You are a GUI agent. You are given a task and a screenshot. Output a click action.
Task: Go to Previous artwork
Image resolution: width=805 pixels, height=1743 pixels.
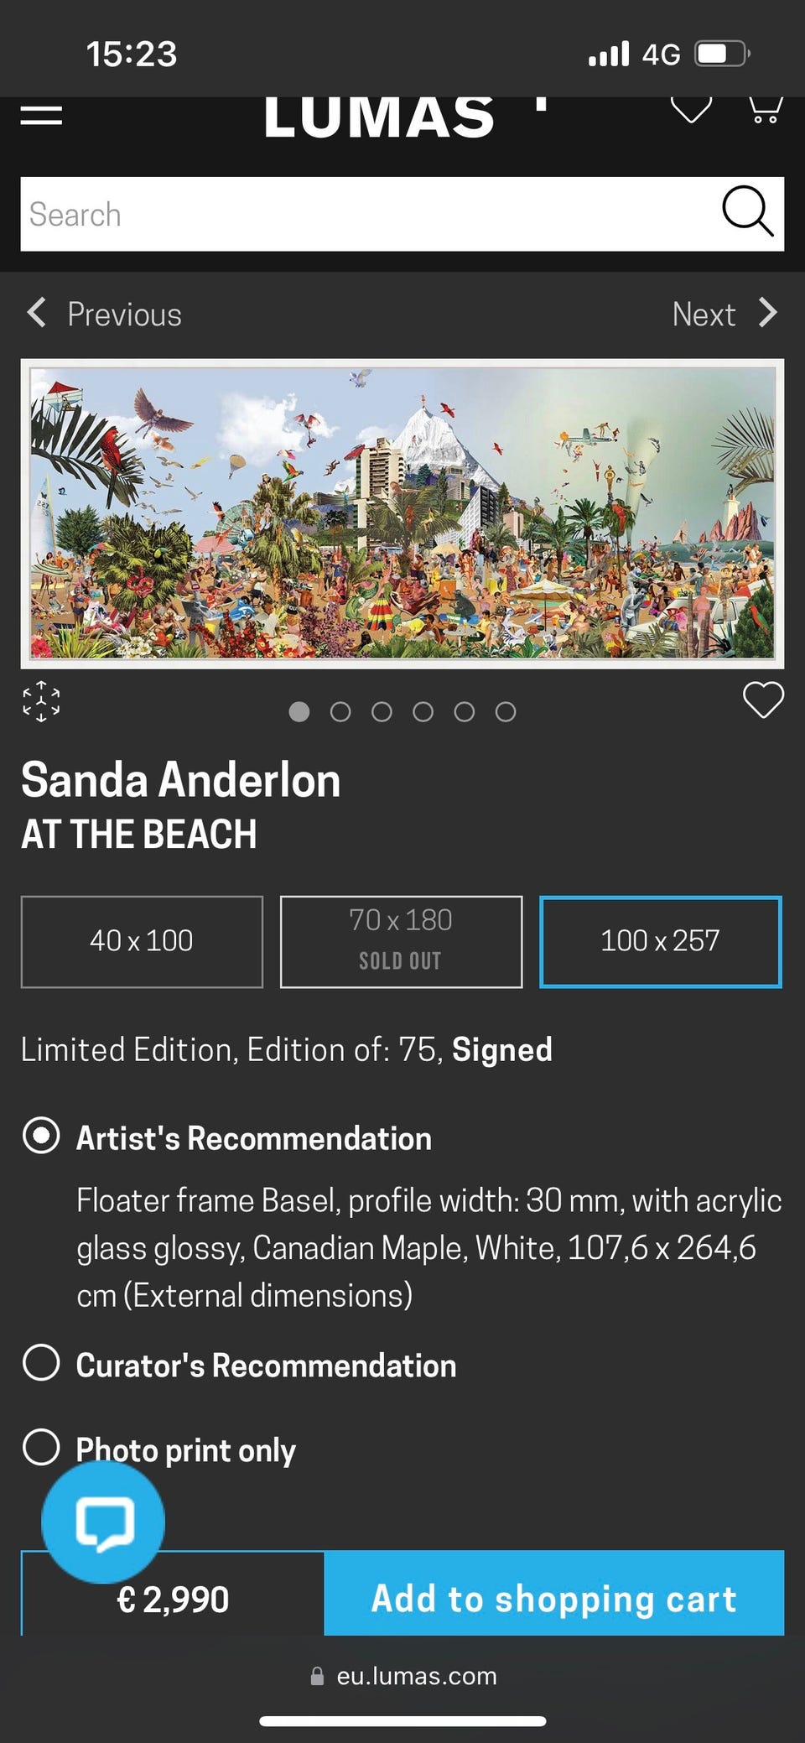[x=105, y=314]
